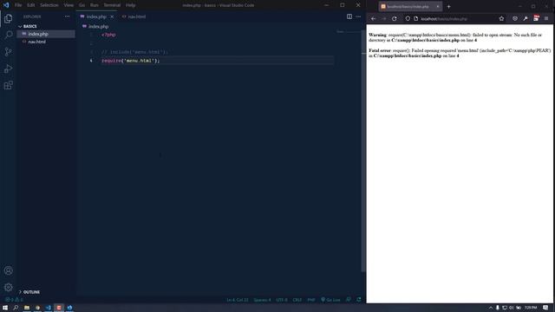Click the commented include line in the editor
The width and height of the screenshot is (555, 312).
(x=134, y=52)
